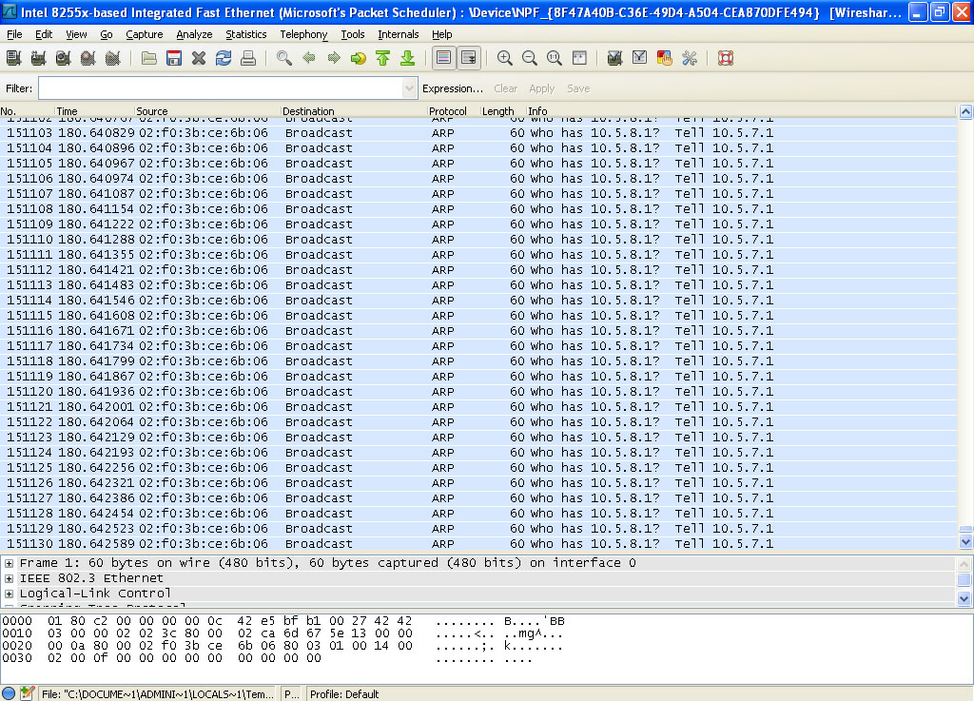Open the Find Packet tool
The height and width of the screenshot is (701, 974).
click(x=282, y=58)
